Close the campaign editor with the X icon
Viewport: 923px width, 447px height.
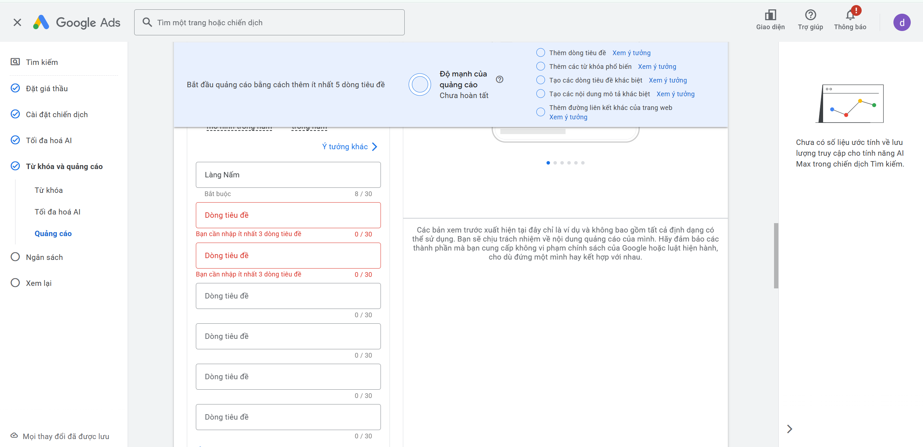click(17, 22)
